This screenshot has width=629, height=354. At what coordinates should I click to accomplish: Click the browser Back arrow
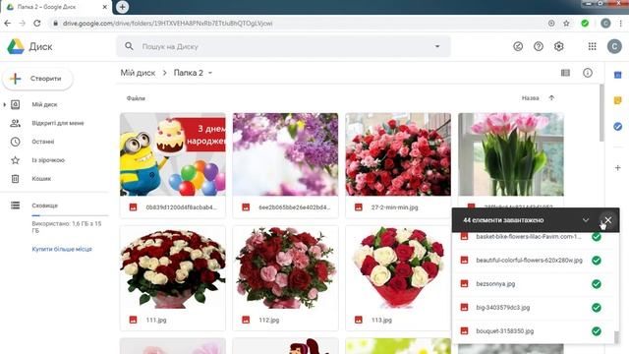7,24
